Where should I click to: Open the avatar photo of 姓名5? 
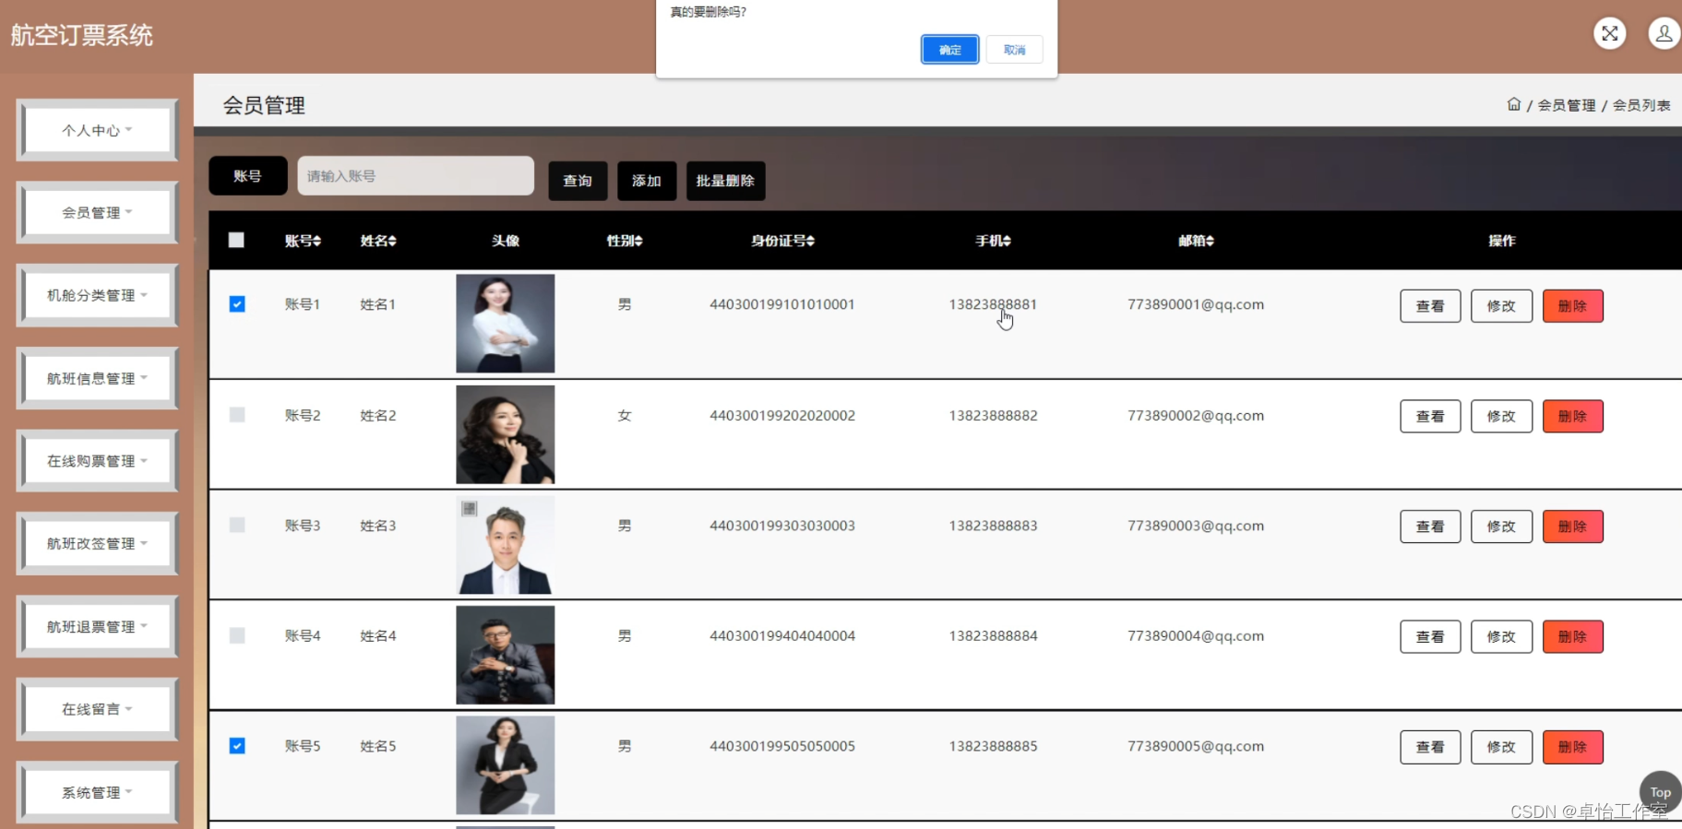click(x=506, y=765)
